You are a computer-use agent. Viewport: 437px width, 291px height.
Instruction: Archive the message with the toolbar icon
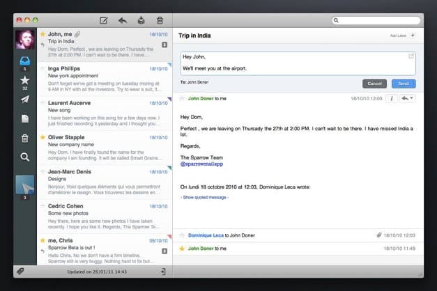[x=141, y=20]
